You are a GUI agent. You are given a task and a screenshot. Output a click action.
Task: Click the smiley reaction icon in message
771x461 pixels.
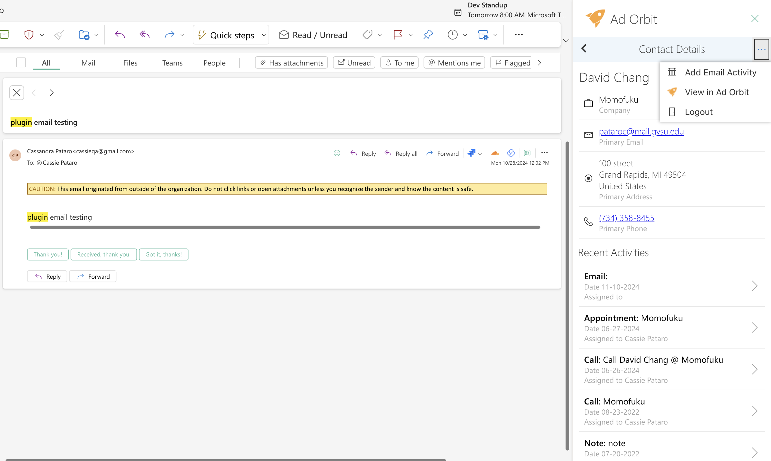coord(337,153)
